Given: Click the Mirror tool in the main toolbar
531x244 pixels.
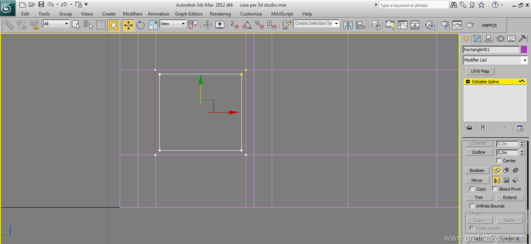Looking at the screenshot, I should point(347,25).
